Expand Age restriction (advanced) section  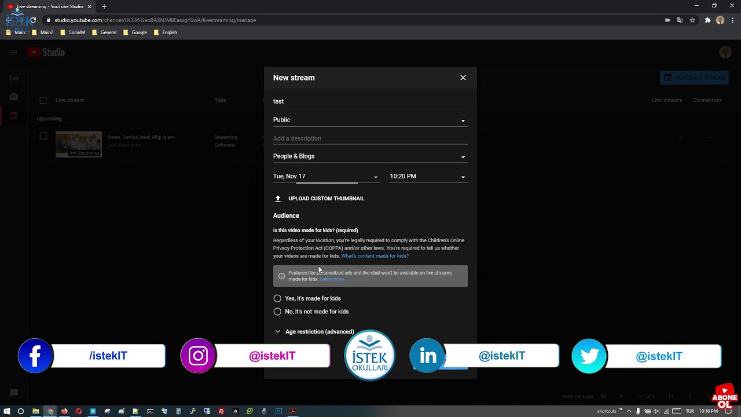[314, 332]
